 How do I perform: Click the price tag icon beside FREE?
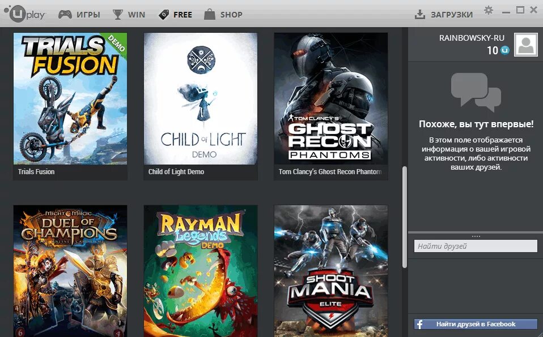click(163, 15)
